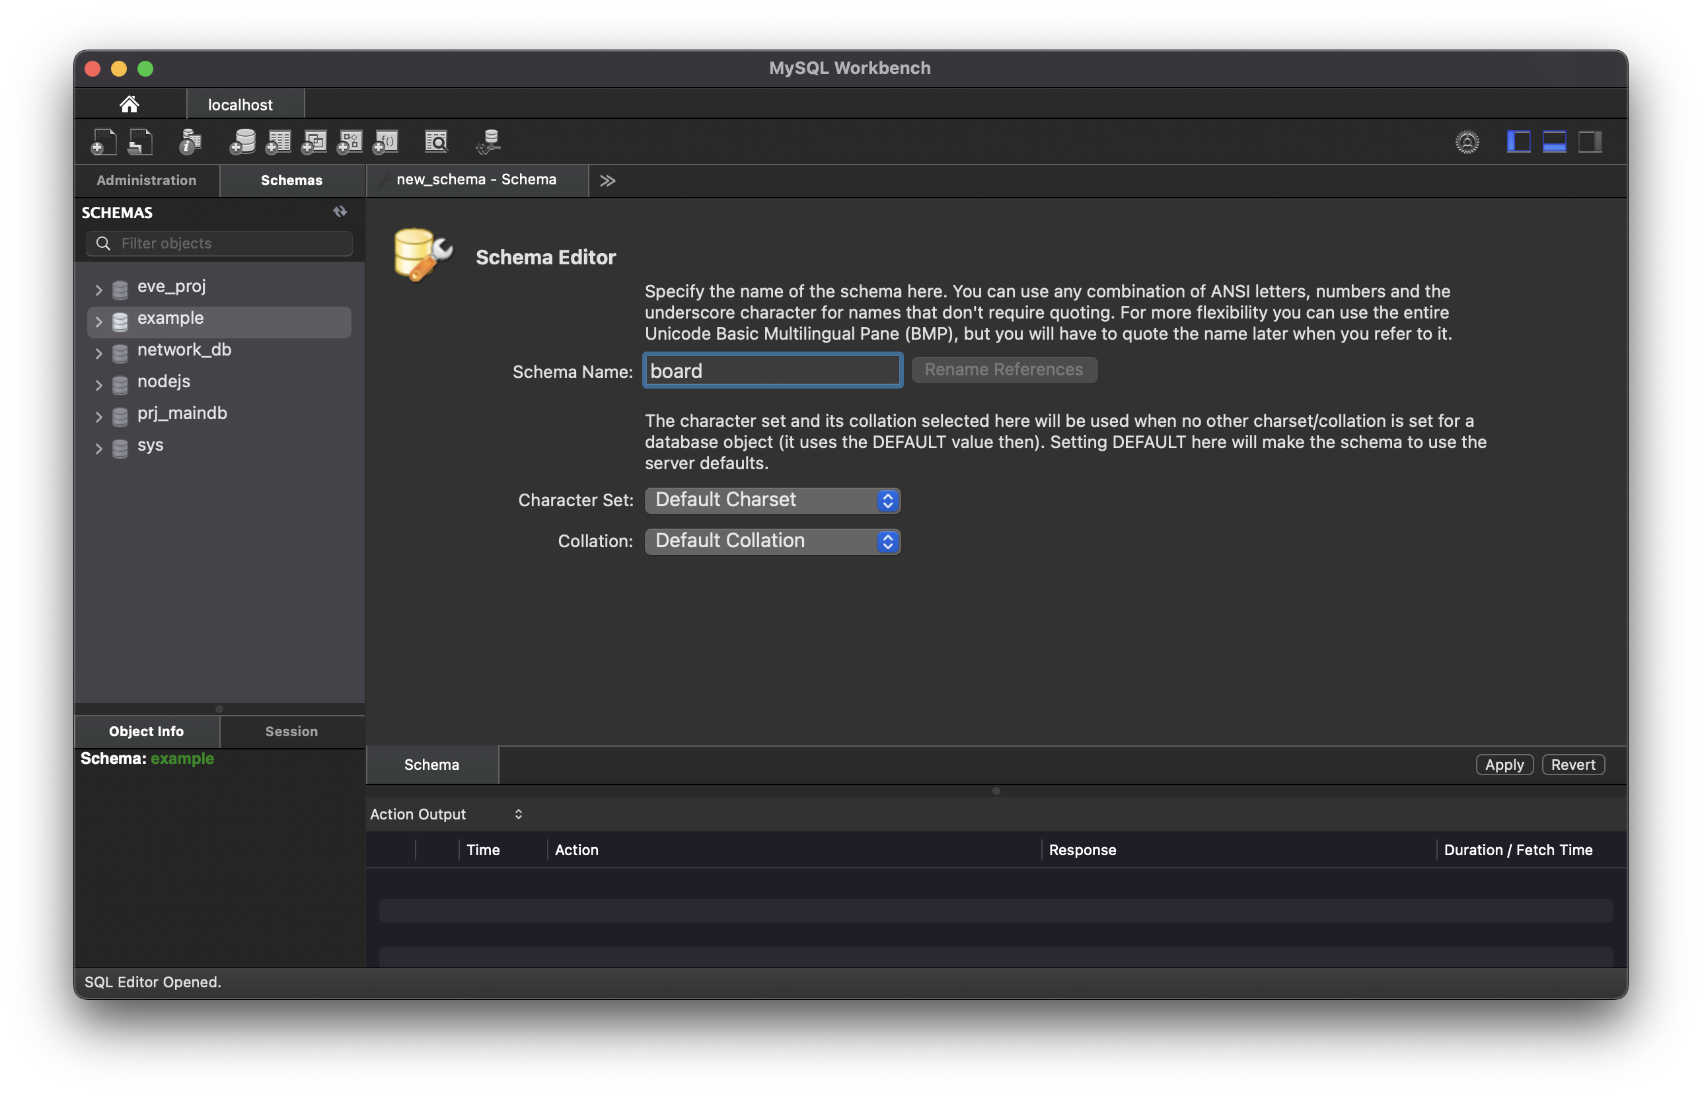Refresh the schemas list icon
The width and height of the screenshot is (1702, 1097).
tap(340, 211)
